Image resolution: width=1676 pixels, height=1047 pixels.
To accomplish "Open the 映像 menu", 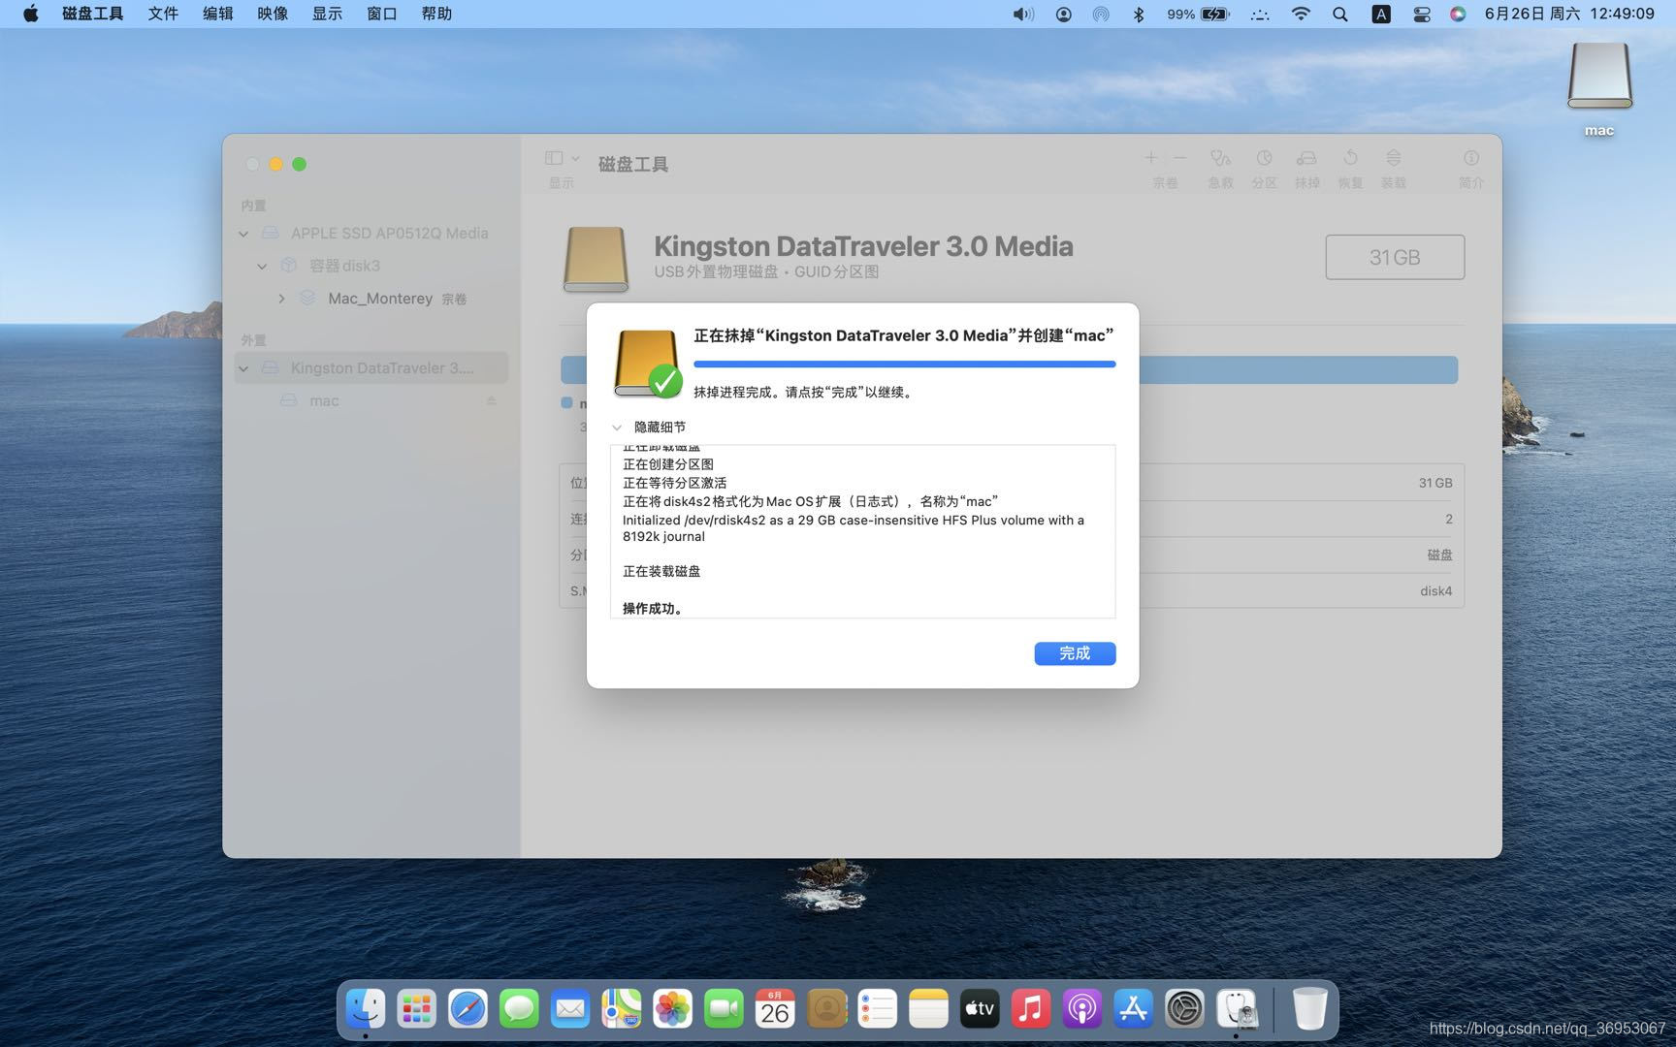I will 273,14.
